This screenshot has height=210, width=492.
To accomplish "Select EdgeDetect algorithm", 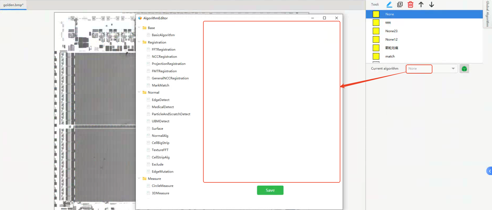I will 160,100.
